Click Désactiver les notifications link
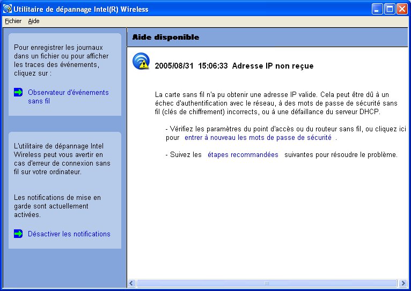Image resolution: width=411 pixels, height=291 pixels. click(x=69, y=234)
